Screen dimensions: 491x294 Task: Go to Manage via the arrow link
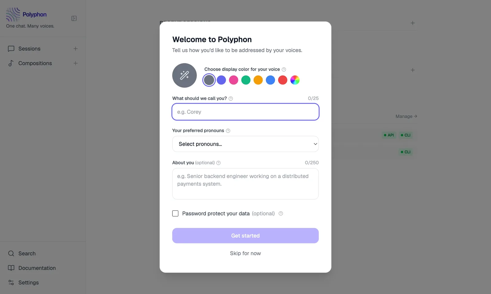click(x=406, y=116)
